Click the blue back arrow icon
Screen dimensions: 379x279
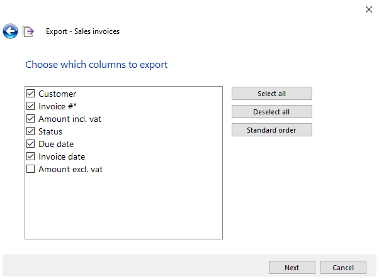10,31
